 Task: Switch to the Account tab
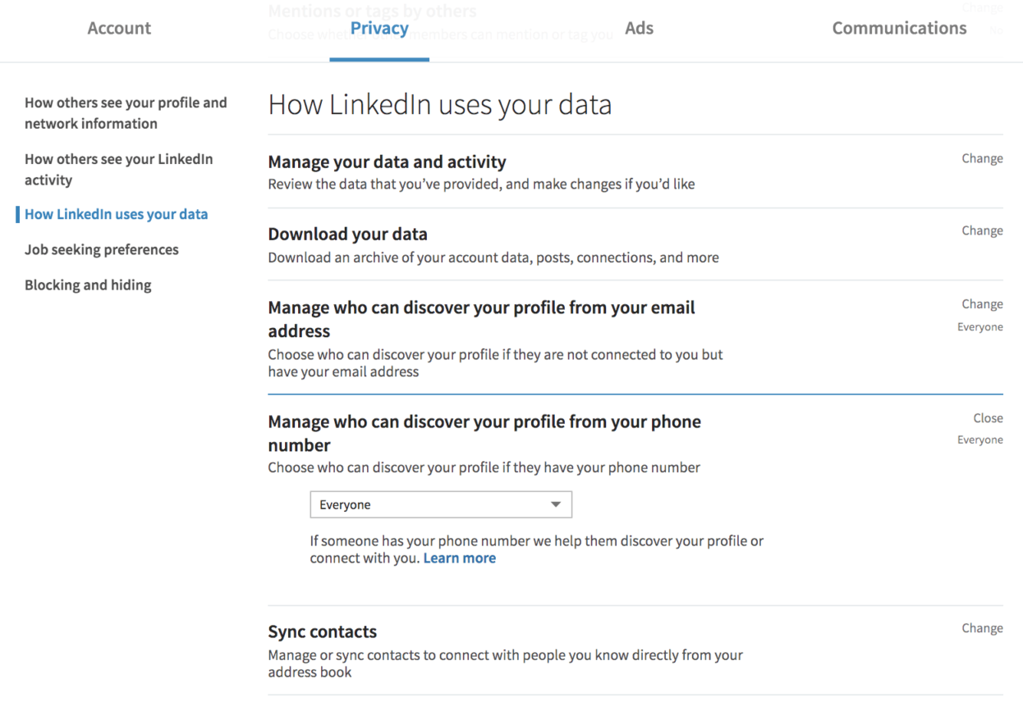coord(119,27)
